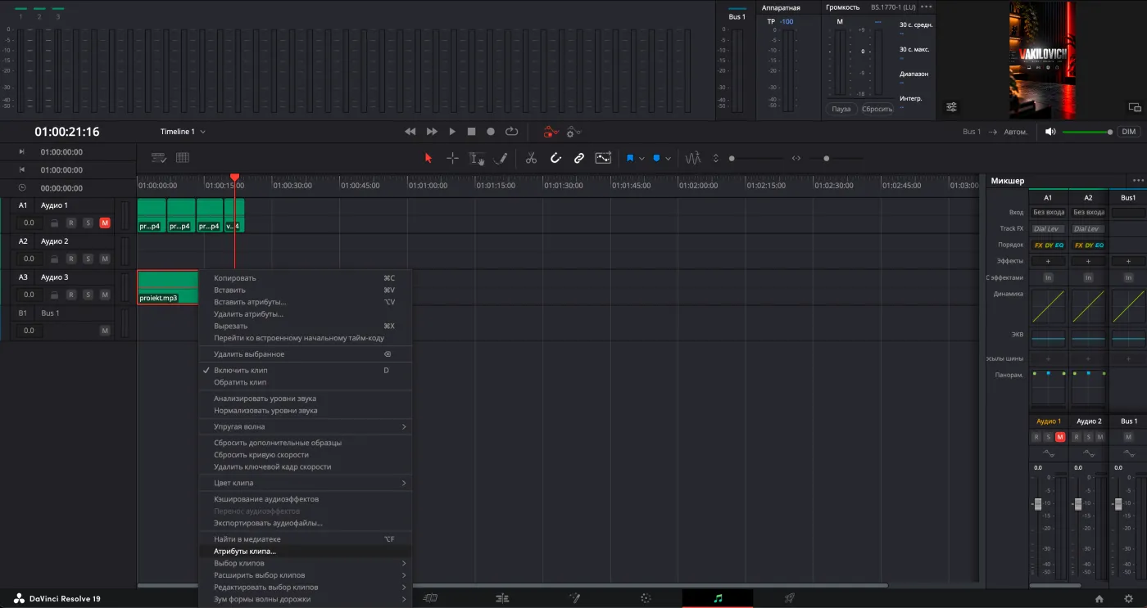The height and width of the screenshot is (608, 1147).
Task: Expand the Упругая волна submenu
Action: click(305, 426)
